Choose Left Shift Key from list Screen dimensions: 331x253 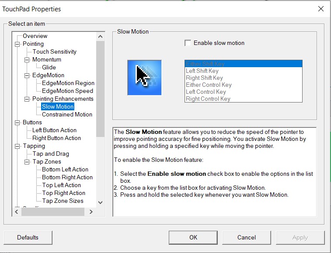tap(202, 71)
